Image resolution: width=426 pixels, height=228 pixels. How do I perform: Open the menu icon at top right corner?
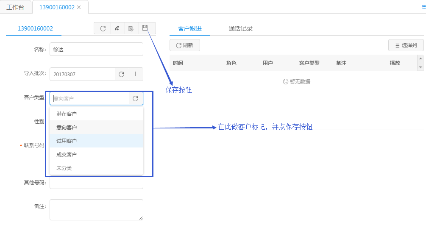(x=423, y=7)
